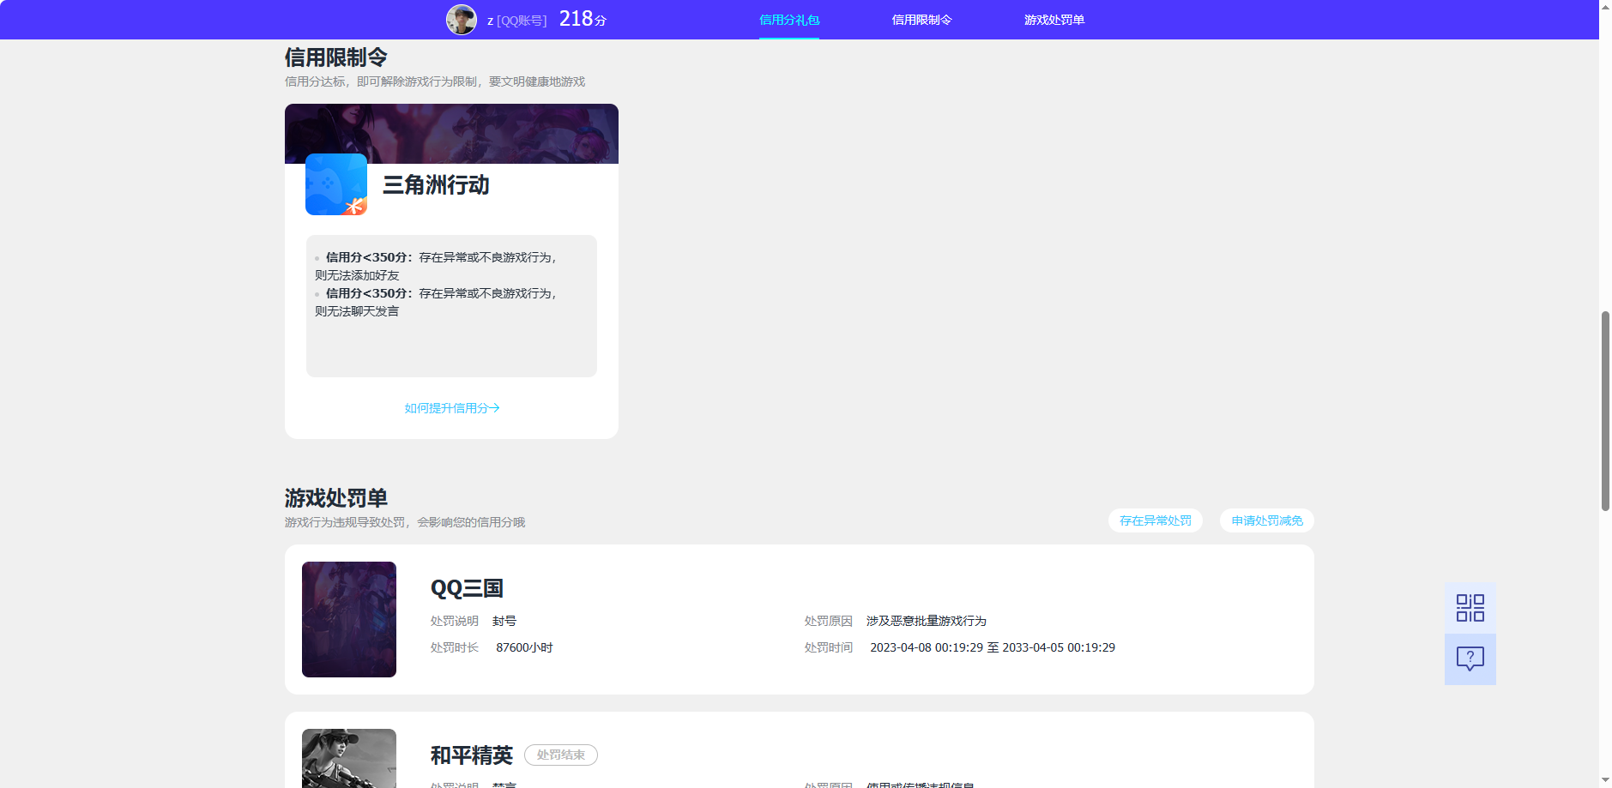
Task: Click the page vertical scrollbar thumb
Action: click(x=1605, y=412)
